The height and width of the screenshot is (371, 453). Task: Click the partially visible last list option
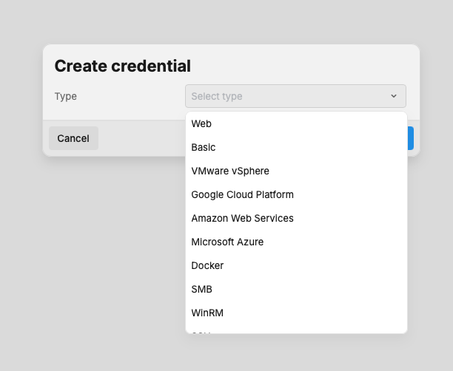201,331
